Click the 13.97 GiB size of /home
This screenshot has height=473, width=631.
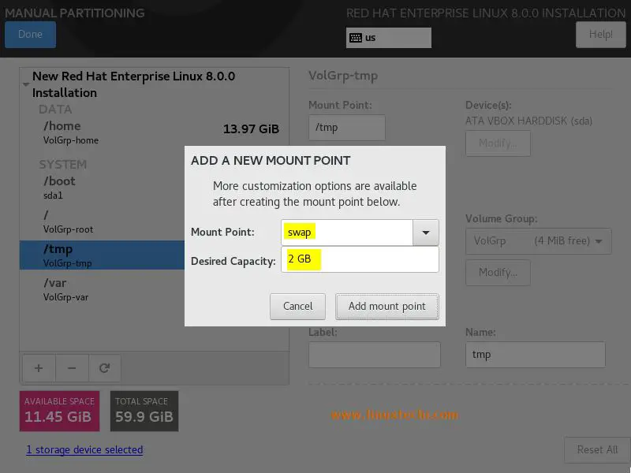point(251,129)
